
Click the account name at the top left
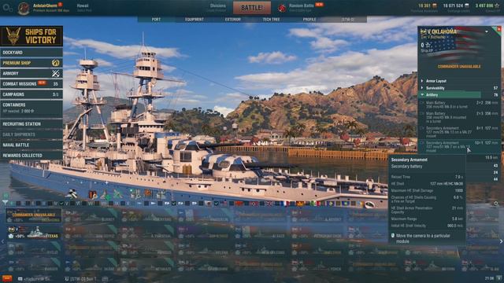(x=46, y=6)
